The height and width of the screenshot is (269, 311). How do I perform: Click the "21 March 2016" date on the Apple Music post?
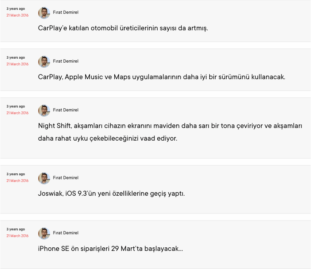[17, 64]
